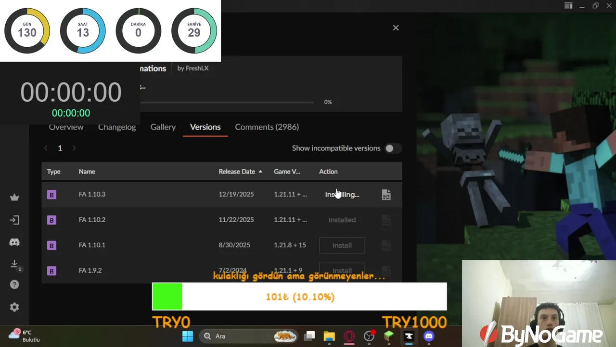
Task: Select the FA 1.9.2 file name
Action: [90, 270]
